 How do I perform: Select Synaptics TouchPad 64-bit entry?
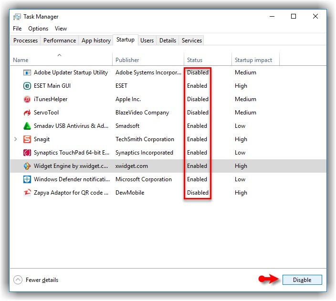tap(72, 153)
